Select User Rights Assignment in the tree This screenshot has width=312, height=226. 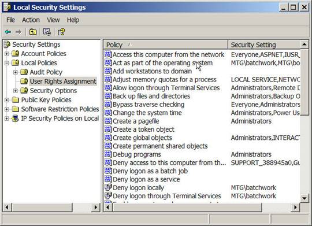[63, 81]
